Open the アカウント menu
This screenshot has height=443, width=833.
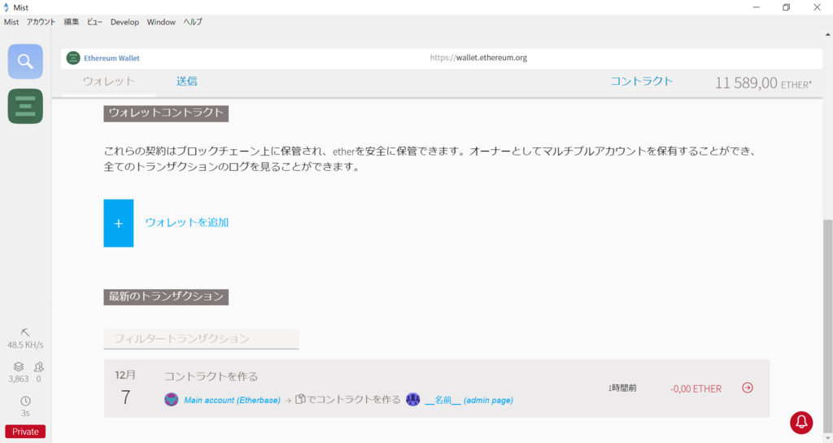[x=41, y=22]
